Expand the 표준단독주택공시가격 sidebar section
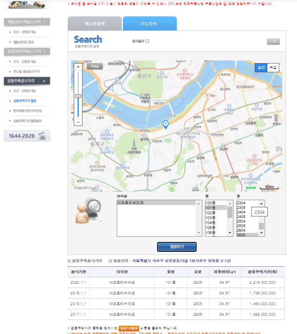The width and height of the screenshot is (297, 334). (x=27, y=51)
